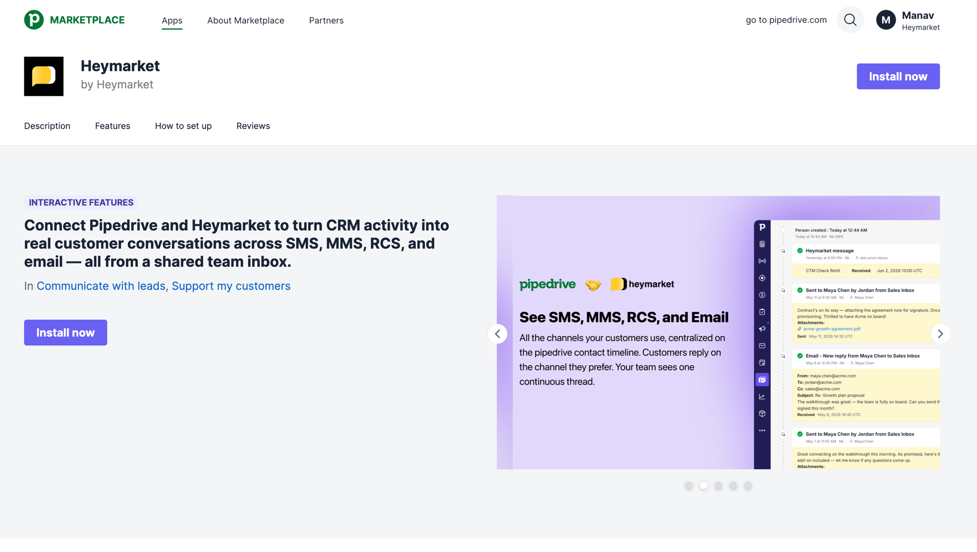Image resolution: width=977 pixels, height=552 pixels.
Task: Open the Apps navigation item
Action: pyautogui.click(x=172, y=21)
